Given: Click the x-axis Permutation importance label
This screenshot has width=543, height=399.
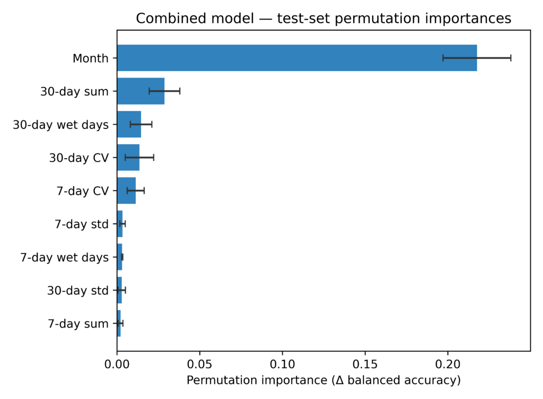Looking at the screenshot, I should pos(323,380).
